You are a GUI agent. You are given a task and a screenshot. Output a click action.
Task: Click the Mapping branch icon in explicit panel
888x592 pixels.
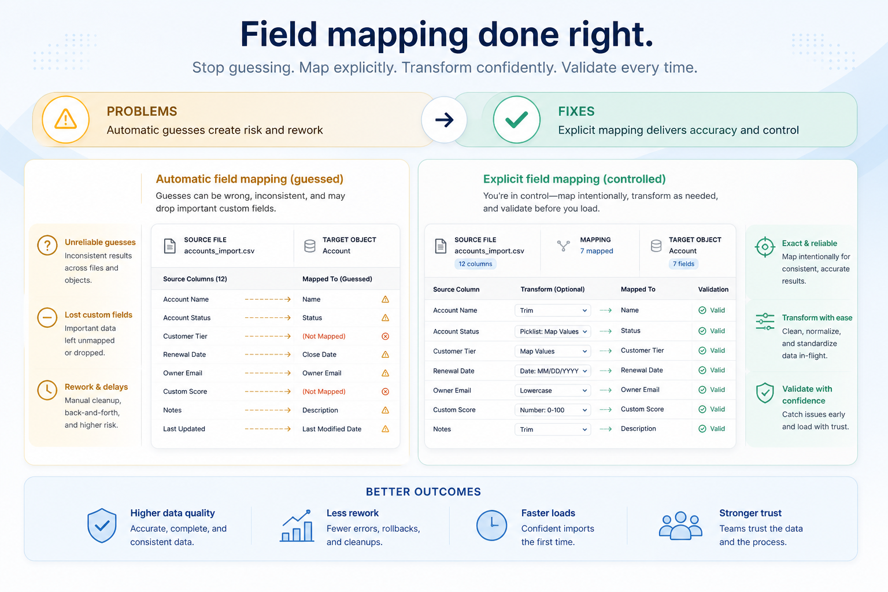563,246
